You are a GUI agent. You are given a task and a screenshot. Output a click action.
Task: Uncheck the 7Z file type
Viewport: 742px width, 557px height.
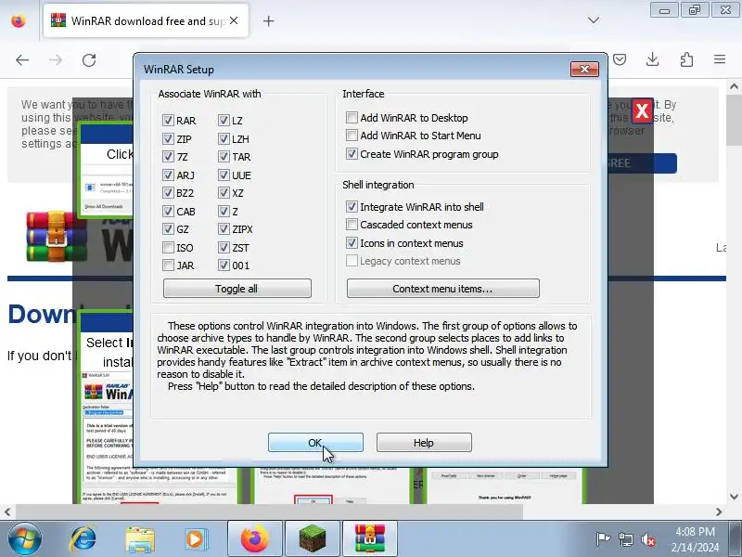click(x=168, y=157)
